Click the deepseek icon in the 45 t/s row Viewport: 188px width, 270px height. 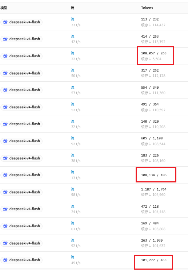5,260
